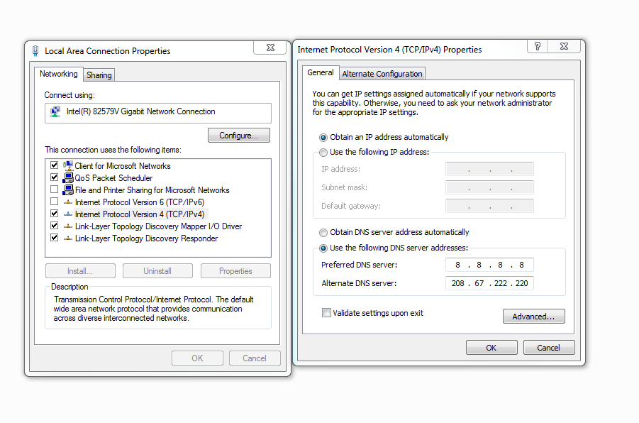Click the Transmission Control Protocol description text
This screenshot has width=639, height=423.
tap(154, 309)
